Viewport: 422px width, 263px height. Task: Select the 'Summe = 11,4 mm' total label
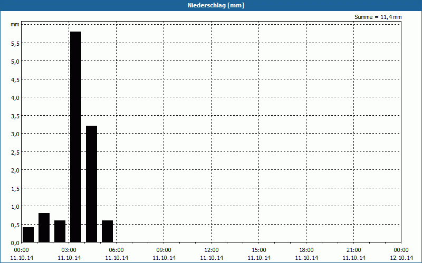[x=378, y=17]
